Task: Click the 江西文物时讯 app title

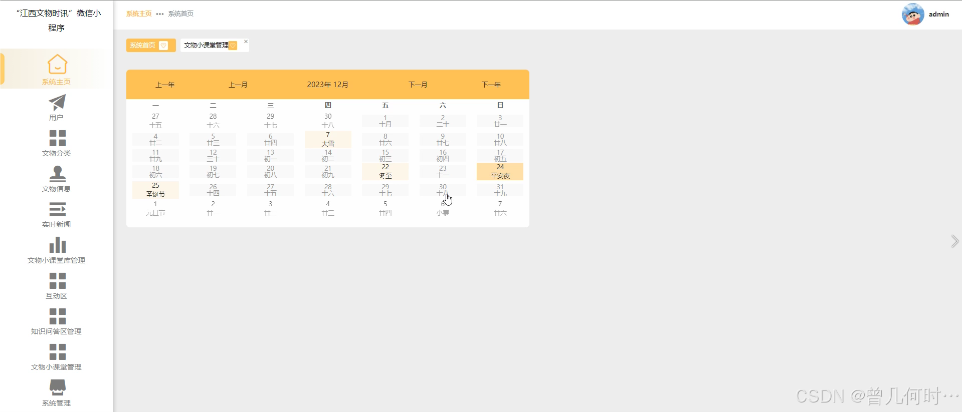Action: (x=56, y=21)
